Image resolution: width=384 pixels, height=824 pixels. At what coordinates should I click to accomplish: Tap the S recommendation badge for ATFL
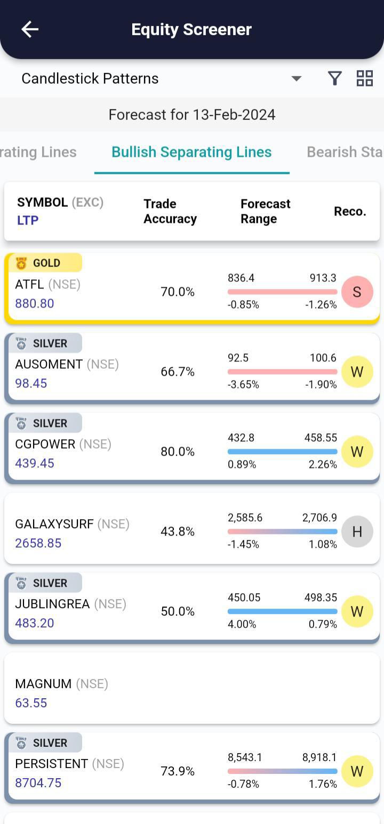tap(357, 292)
